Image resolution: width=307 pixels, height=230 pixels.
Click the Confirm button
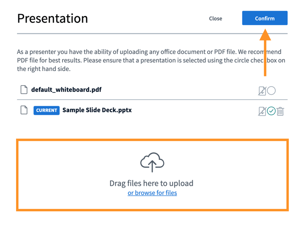click(265, 18)
